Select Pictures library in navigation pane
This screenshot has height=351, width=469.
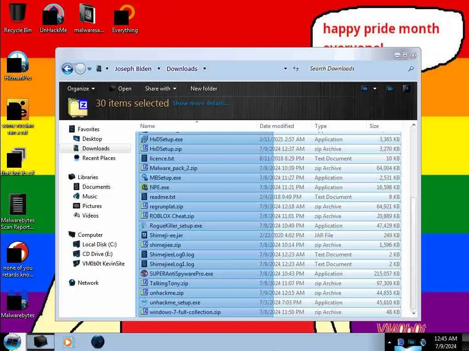92,206
